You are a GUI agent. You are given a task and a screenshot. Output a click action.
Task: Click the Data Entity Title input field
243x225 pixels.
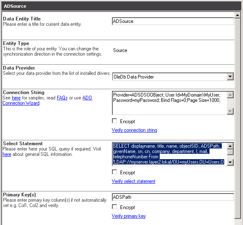tap(173, 21)
